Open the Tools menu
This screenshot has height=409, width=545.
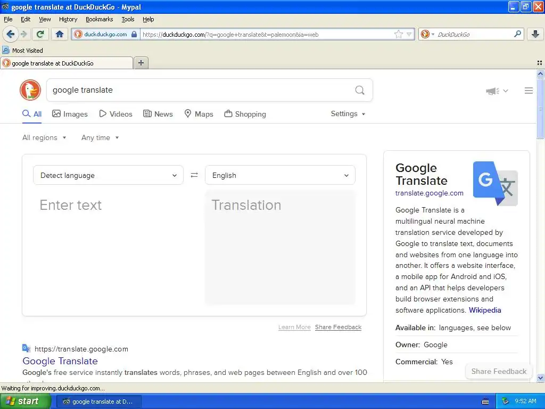(128, 20)
